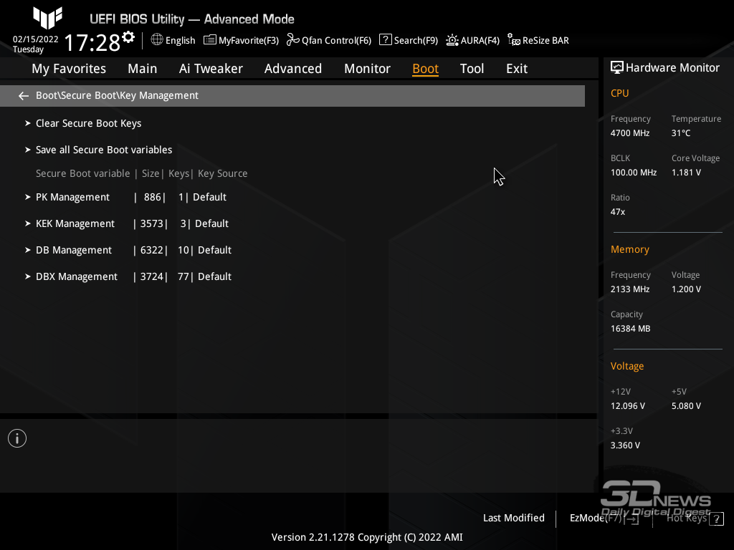Click the 02/15/2022 date text

coord(36,39)
